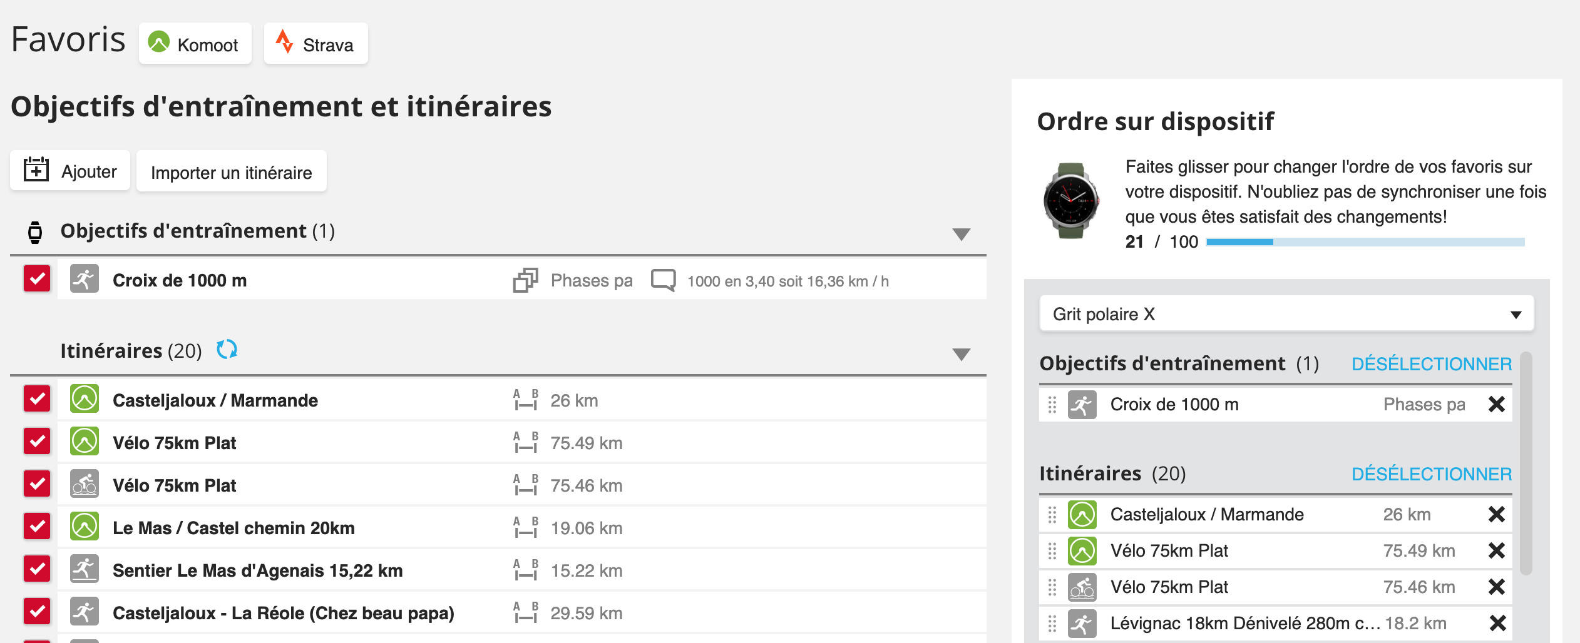Collapse the Objectifs d'entraînement section
This screenshot has height=643, width=1580.
click(x=961, y=234)
